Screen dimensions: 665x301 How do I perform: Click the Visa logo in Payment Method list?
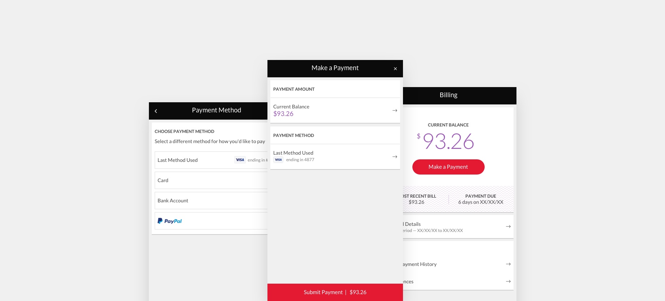coord(240,160)
